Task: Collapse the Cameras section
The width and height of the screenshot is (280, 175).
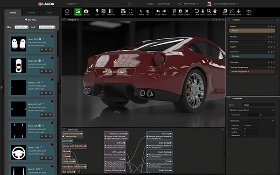Action: click(x=274, y=52)
